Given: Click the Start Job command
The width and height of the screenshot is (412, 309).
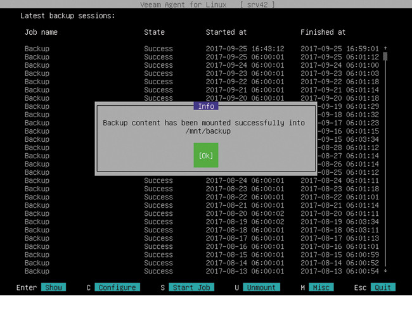Looking at the screenshot, I should (x=191, y=287).
